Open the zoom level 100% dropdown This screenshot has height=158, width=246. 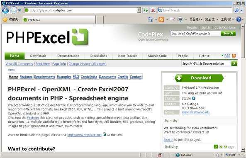click(233, 155)
